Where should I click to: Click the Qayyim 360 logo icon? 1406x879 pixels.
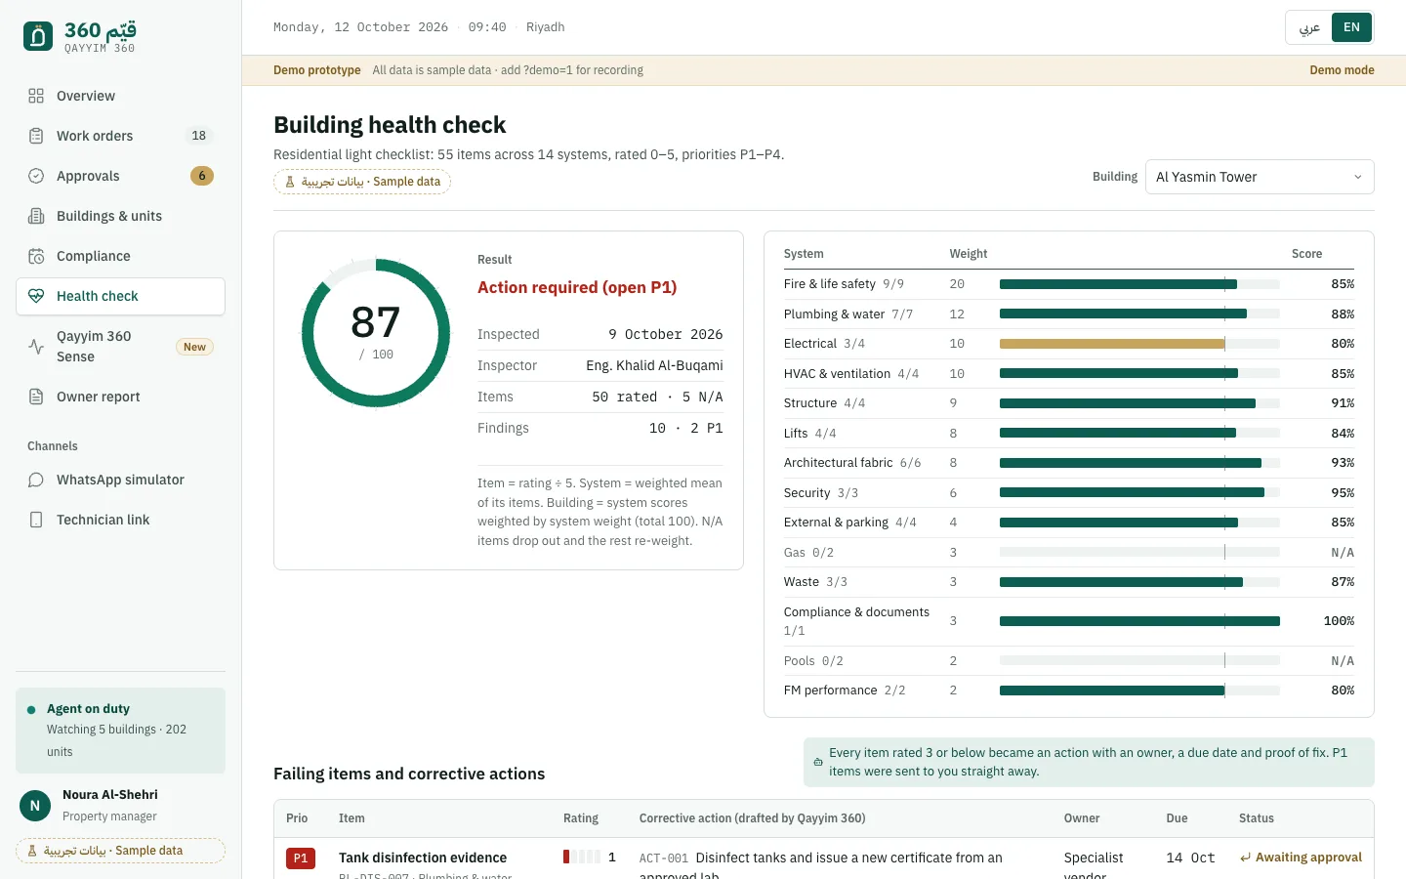click(x=38, y=37)
